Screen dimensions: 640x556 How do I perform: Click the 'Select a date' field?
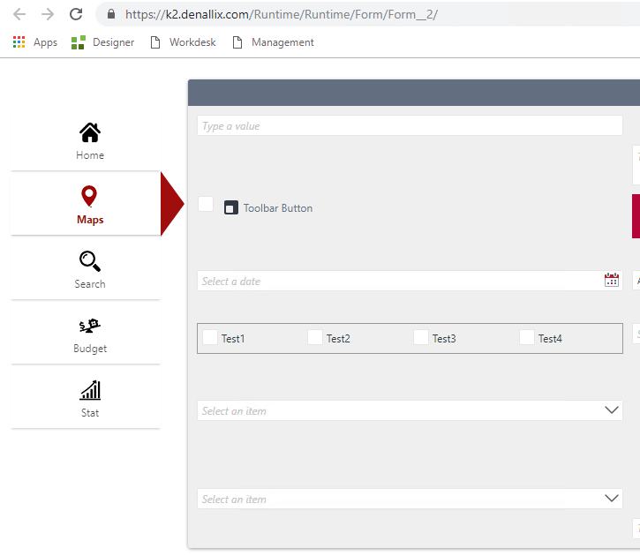click(397, 281)
